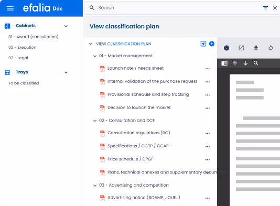Screen dimensions: 280x206
Task: Collapse 02 - Consultation and DCE folder
Action: tap(95, 121)
